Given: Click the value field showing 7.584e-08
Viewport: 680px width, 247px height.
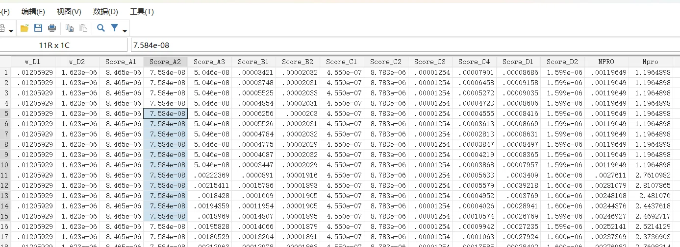Looking at the screenshot, I should point(405,45).
